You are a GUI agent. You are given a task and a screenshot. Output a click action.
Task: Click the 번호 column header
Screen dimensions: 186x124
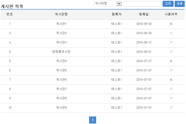pyautogui.click(x=10, y=14)
